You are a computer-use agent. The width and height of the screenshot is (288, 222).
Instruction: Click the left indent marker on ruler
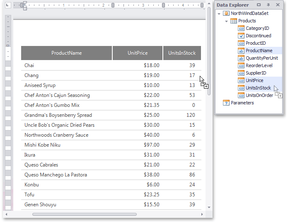point(25,8)
